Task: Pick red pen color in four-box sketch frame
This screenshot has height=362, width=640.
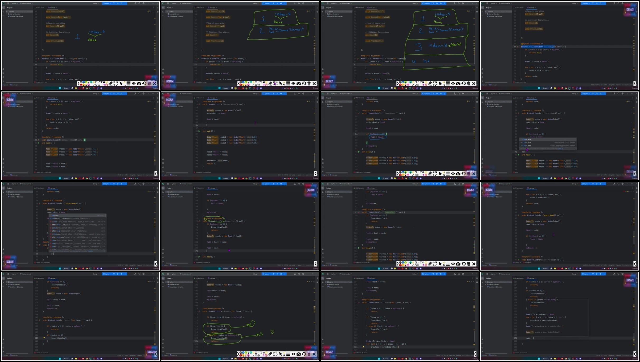Action: (x=401, y=85)
